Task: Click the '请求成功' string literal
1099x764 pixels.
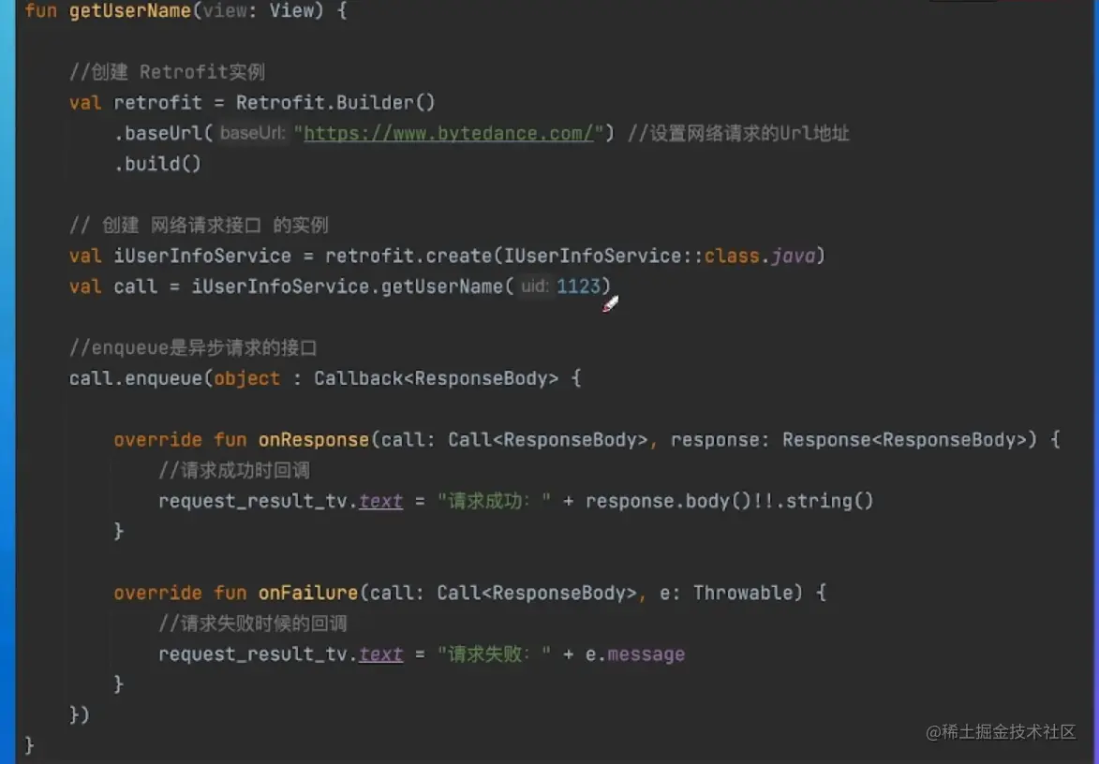Action: click(494, 501)
